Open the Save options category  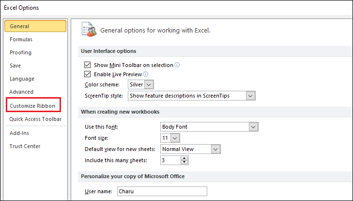(15, 66)
